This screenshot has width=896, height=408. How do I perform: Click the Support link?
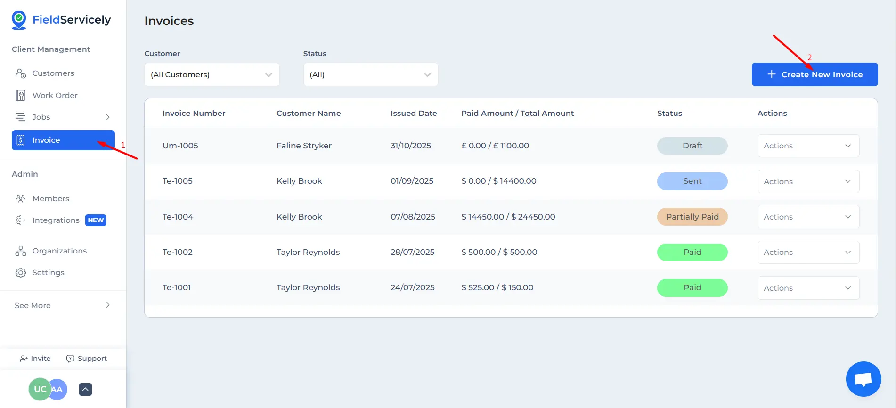click(x=87, y=359)
